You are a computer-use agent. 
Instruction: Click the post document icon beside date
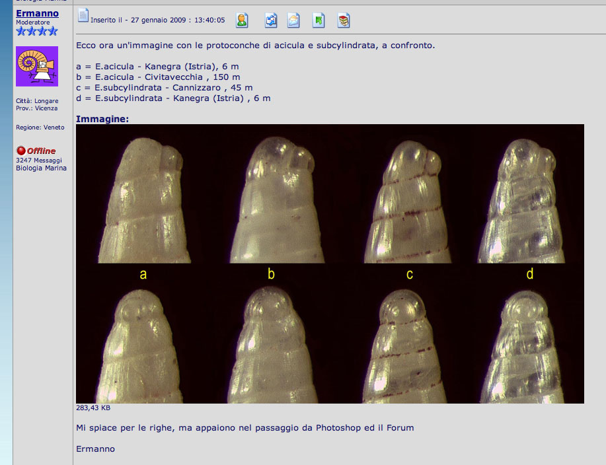[x=83, y=15]
